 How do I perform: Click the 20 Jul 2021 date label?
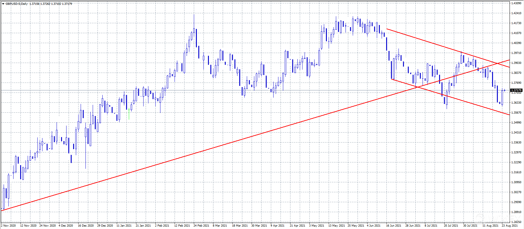[451, 225]
